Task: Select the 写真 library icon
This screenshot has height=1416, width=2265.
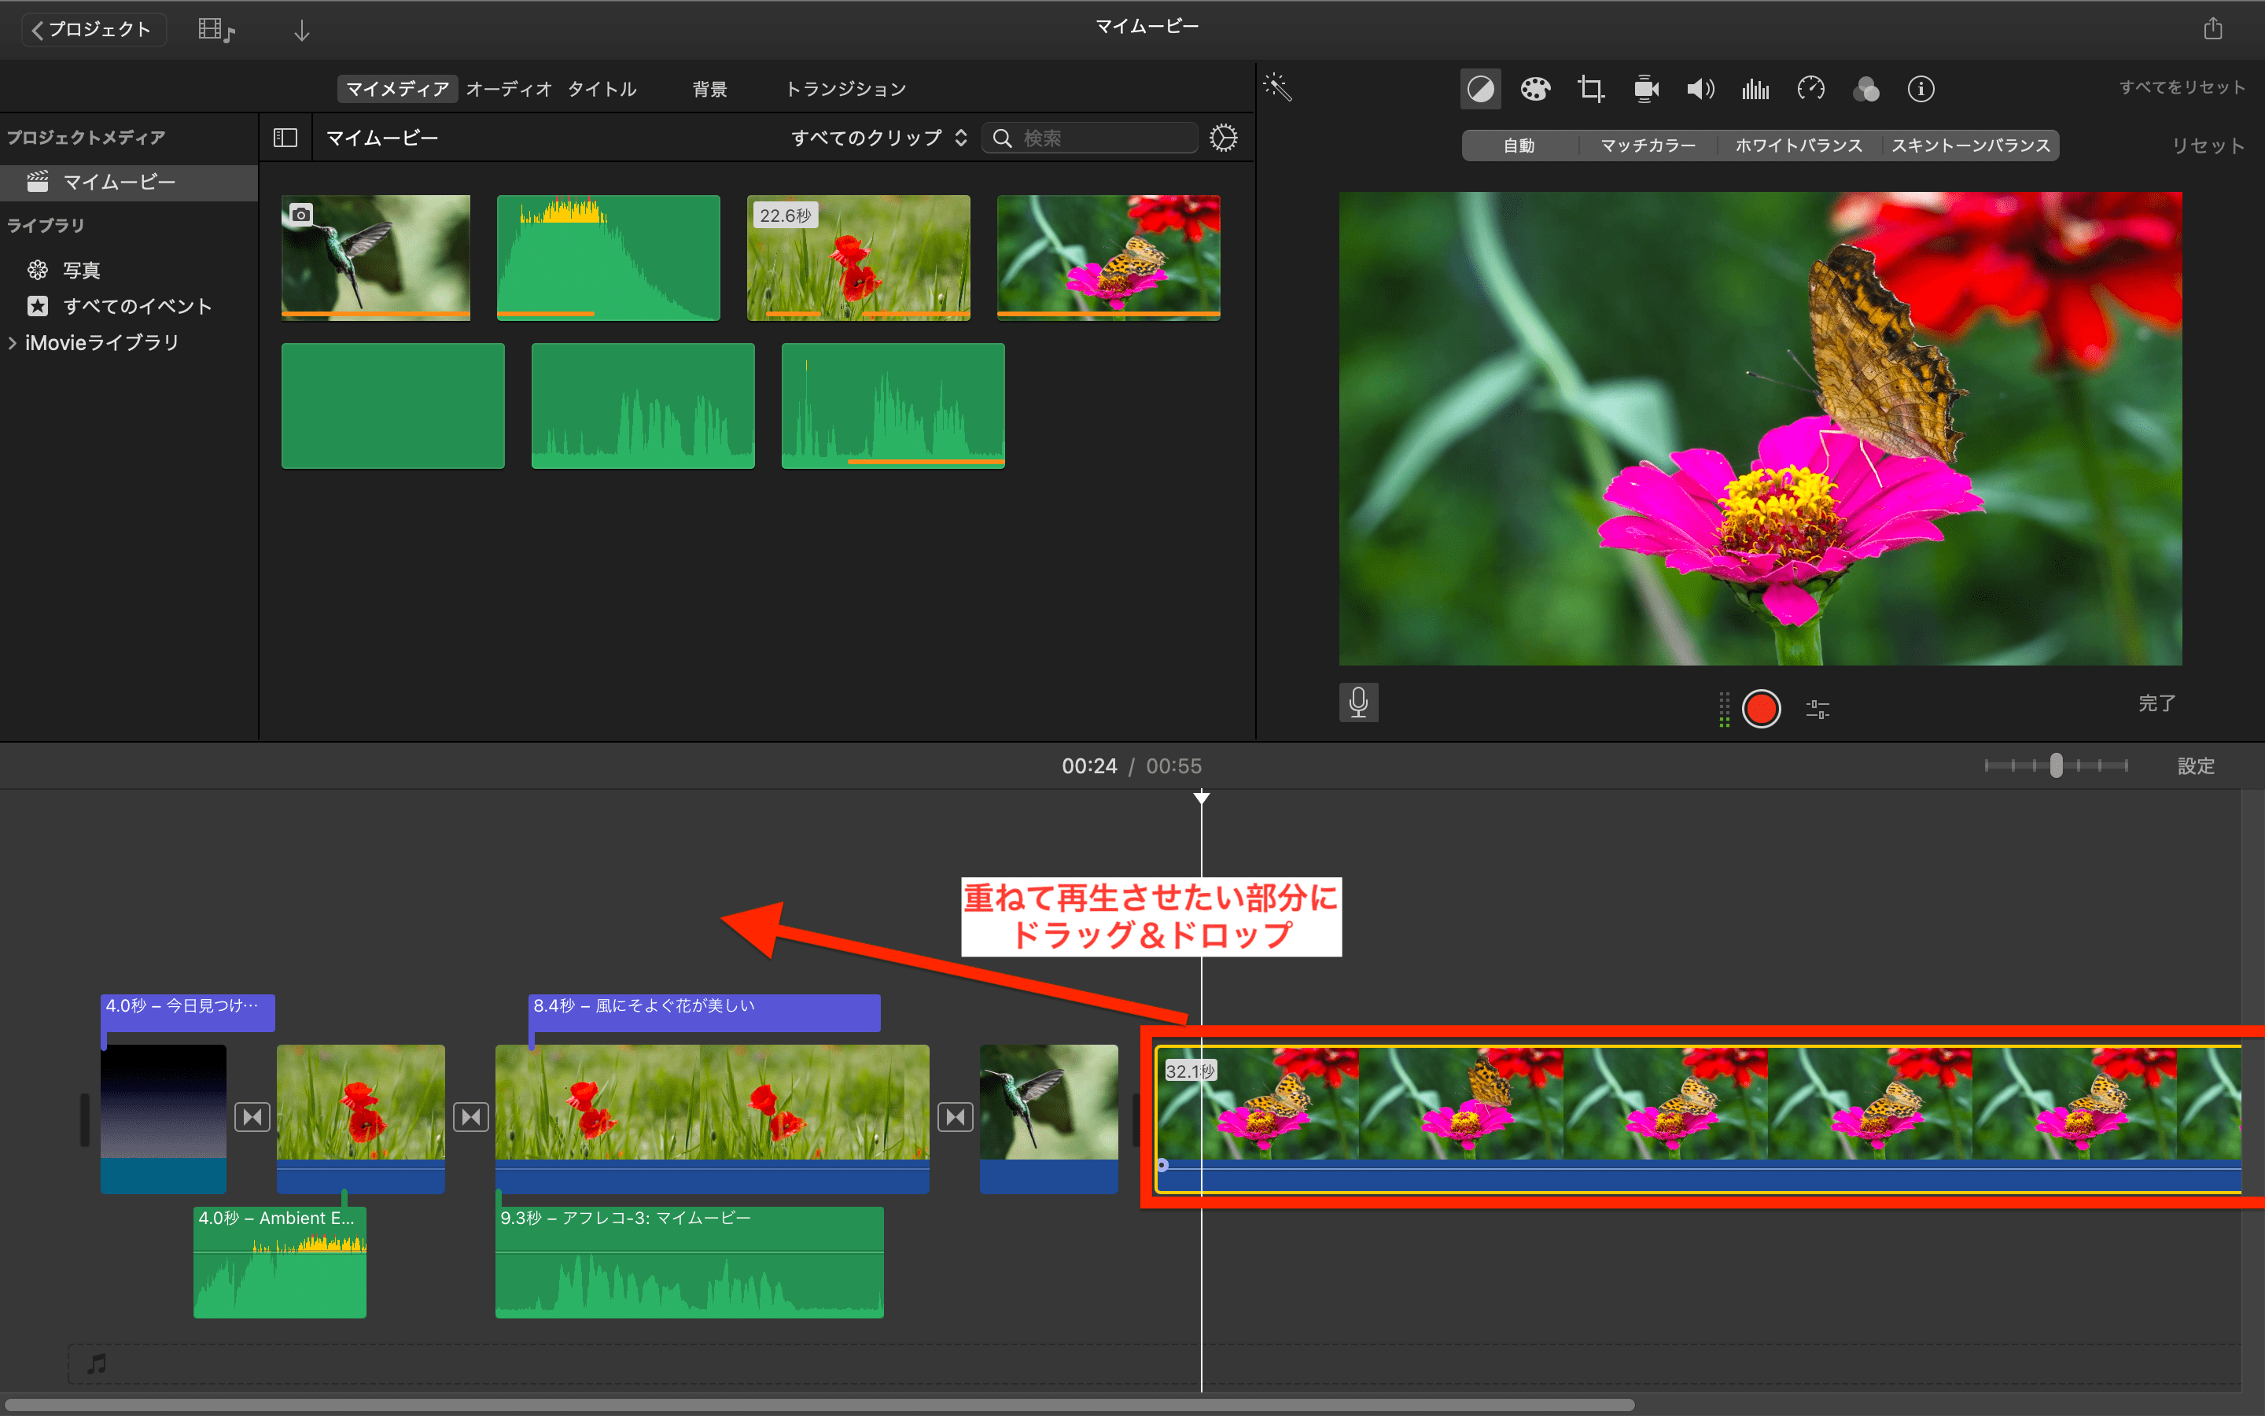Action: click(38, 270)
